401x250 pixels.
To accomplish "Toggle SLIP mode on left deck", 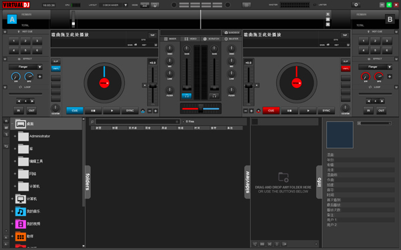I will click(x=55, y=61).
